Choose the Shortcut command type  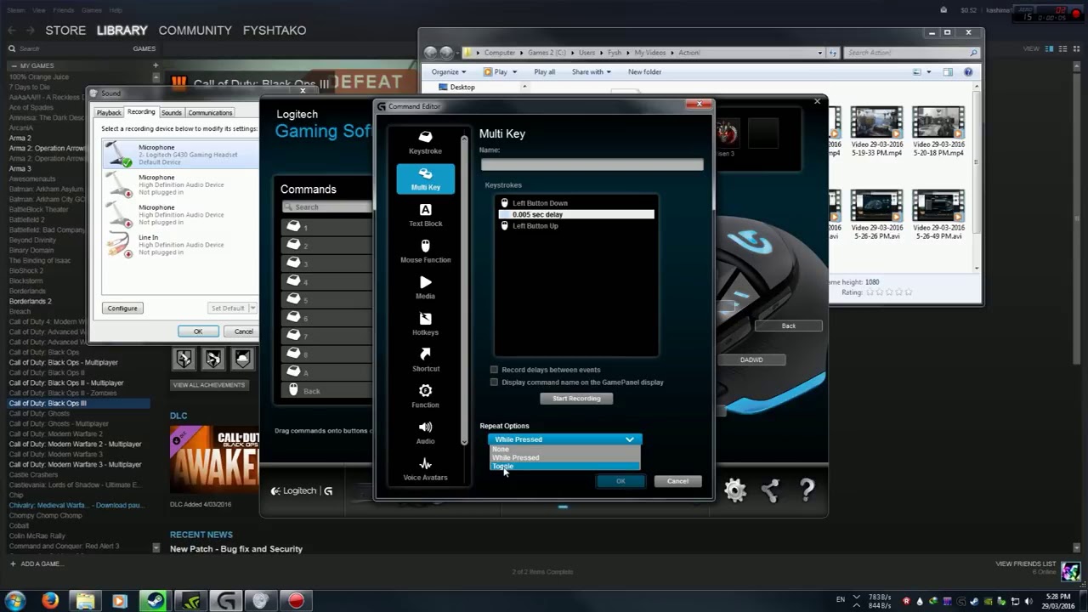click(x=425, y=360)
